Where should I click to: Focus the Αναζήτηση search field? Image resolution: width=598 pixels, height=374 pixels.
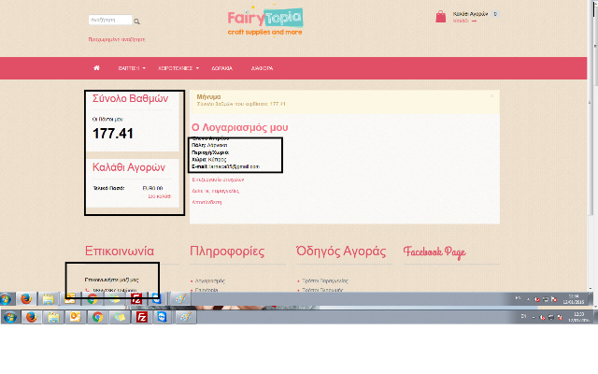[108, 20]
